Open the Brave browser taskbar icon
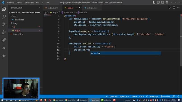Image resolution: width=182 pixels, height=102 pixels. pos(45,100)
